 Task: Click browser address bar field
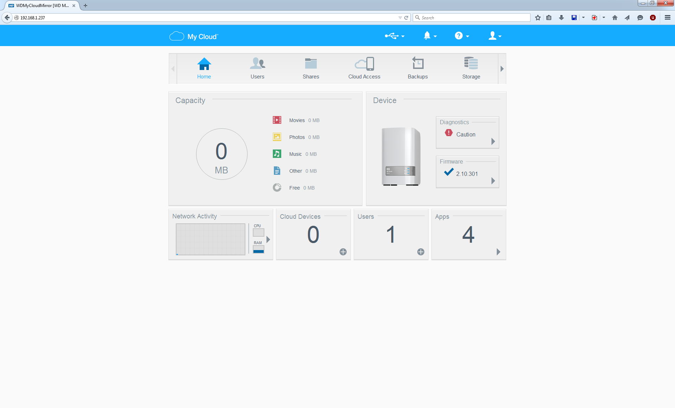[x=208, y=17]
